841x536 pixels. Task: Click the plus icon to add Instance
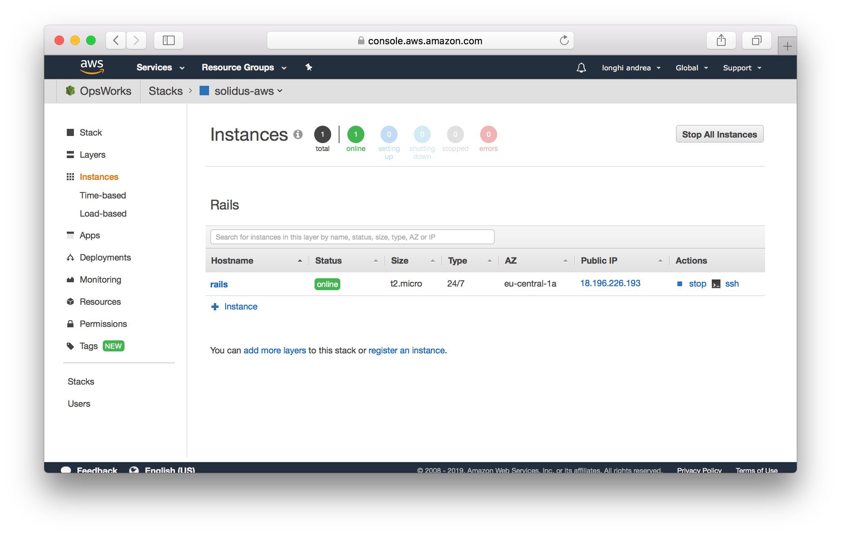215,307
